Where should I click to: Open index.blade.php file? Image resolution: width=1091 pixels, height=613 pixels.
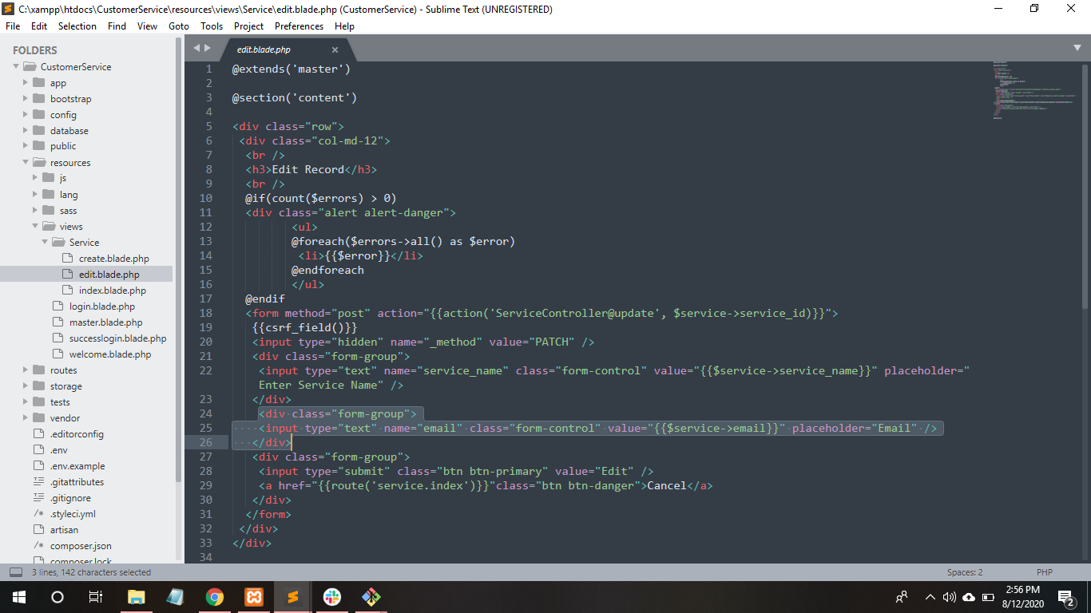(112, 291)
